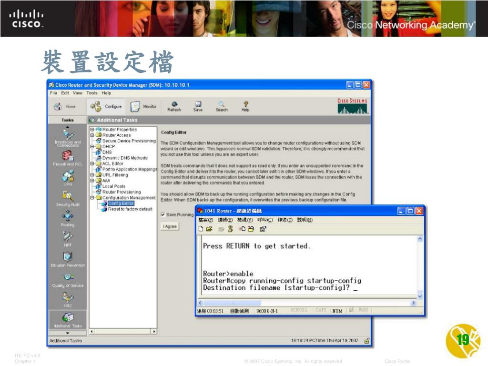This screenshot has width=488, height=366.
Task: Select the DNS tree item
Action: click(107, 152)
